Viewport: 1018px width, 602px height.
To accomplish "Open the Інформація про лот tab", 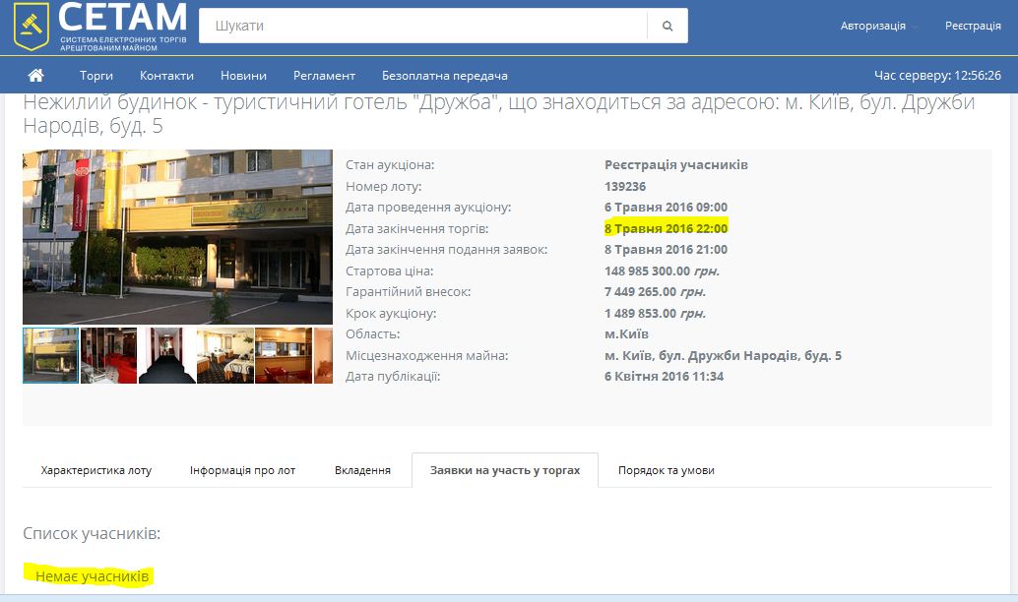I will [242, 470].
